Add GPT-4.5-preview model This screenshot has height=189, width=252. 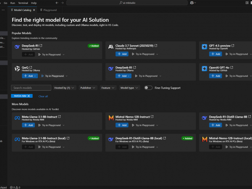tap(215, 54)
